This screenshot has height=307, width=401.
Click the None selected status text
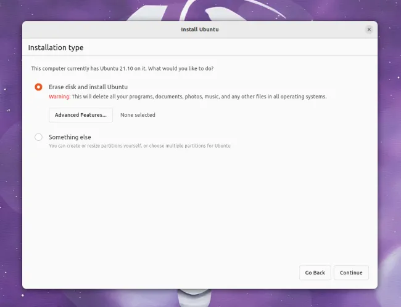coord(138,115)
